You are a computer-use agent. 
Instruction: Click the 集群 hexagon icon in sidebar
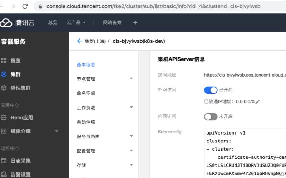(4, 74)
